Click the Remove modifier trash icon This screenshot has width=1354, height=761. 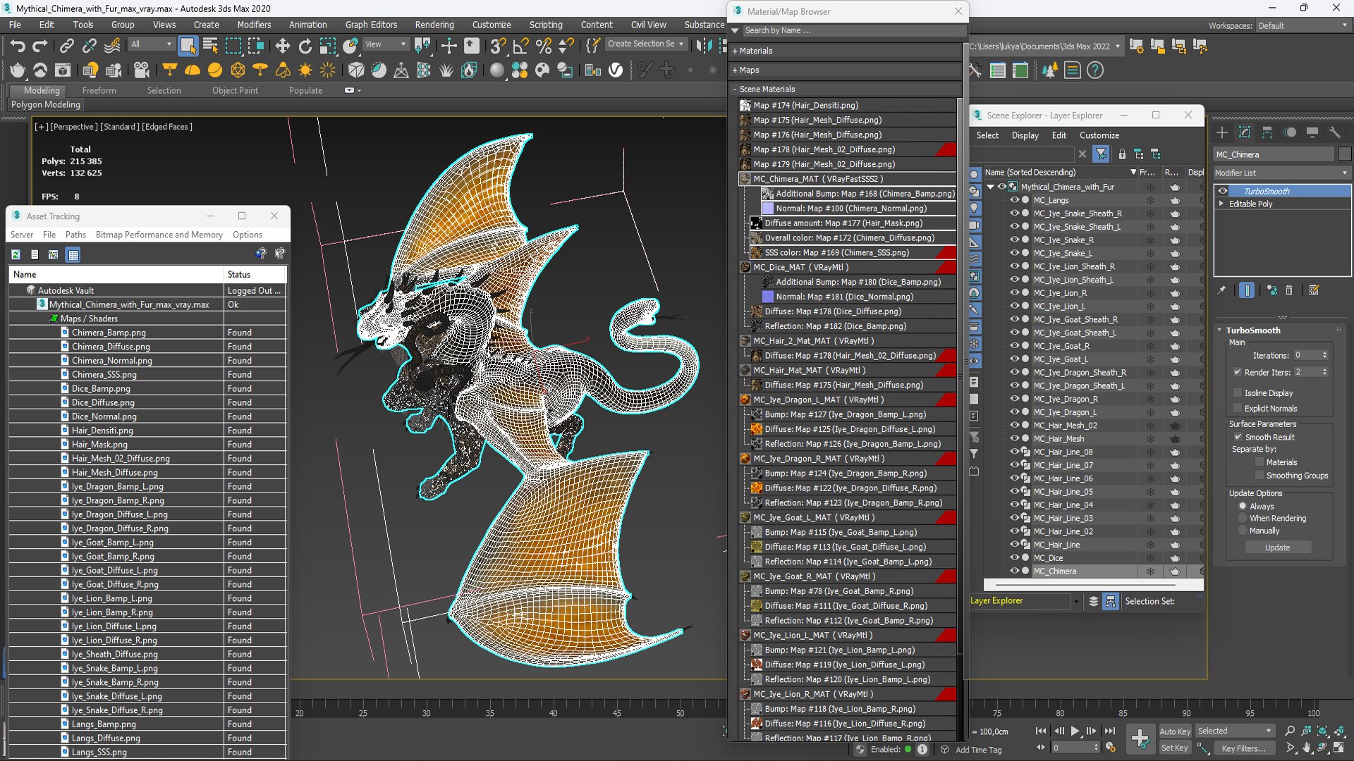(1289, 290)
